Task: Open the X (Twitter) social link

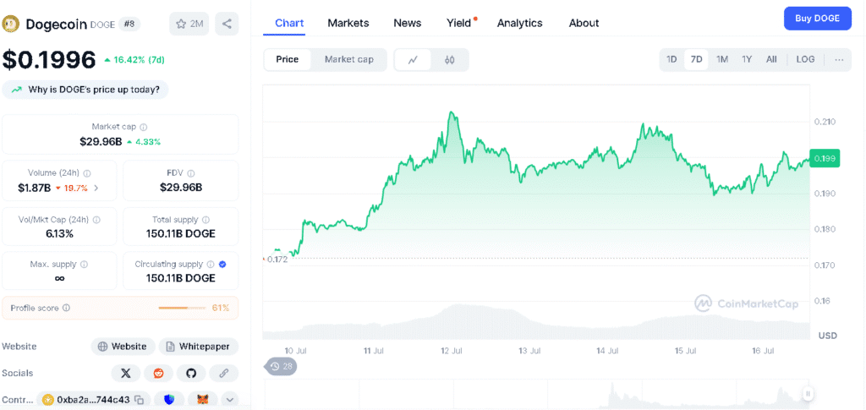Action: pyautogui.click(x=125, y=374)
